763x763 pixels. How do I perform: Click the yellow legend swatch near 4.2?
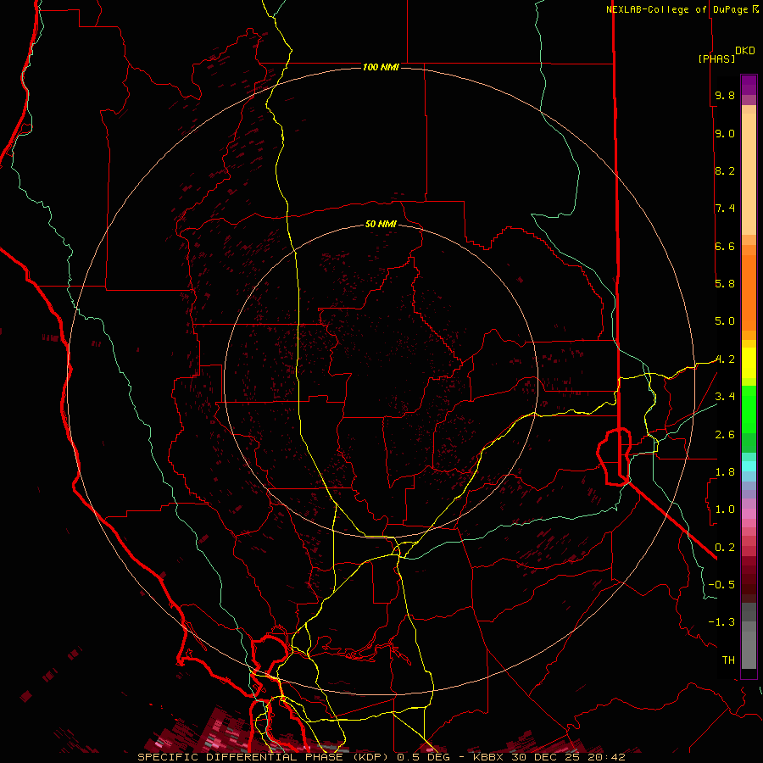[x=749, y=363]
